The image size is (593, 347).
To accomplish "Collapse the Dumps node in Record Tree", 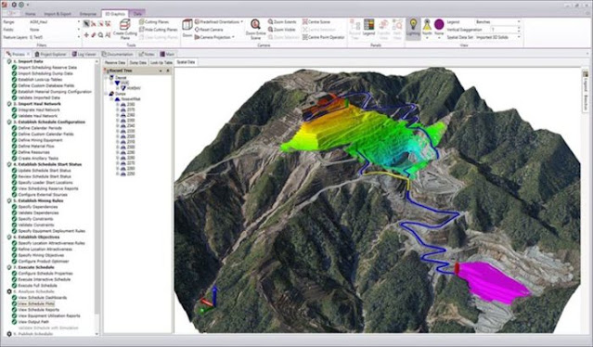I will [107, 94].
